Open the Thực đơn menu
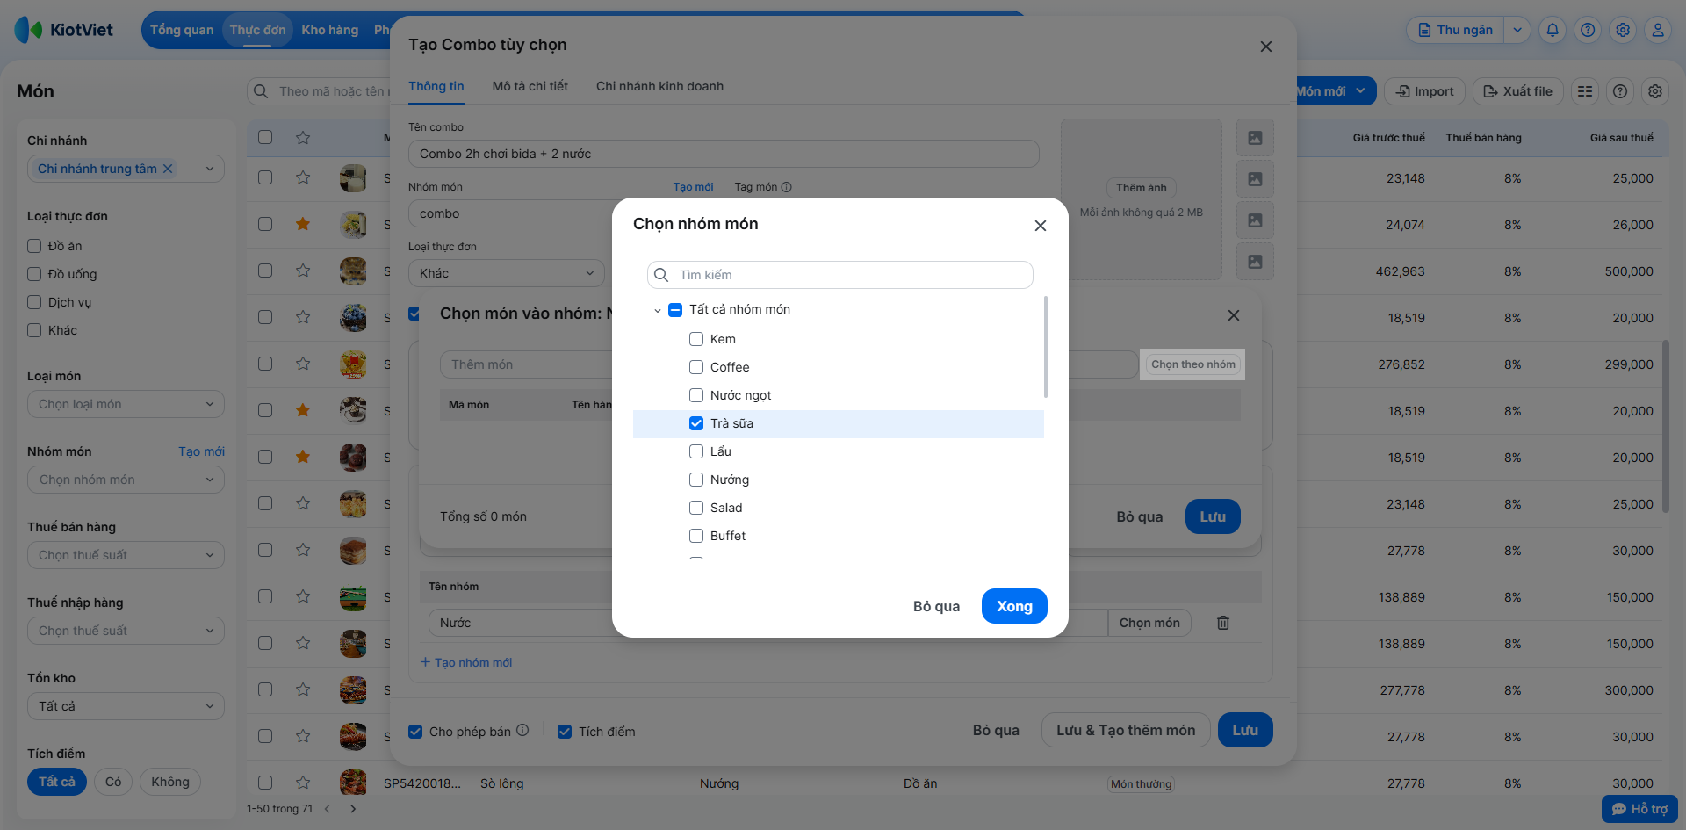Viewport: 1686px width, 830px height. (258, 30)
